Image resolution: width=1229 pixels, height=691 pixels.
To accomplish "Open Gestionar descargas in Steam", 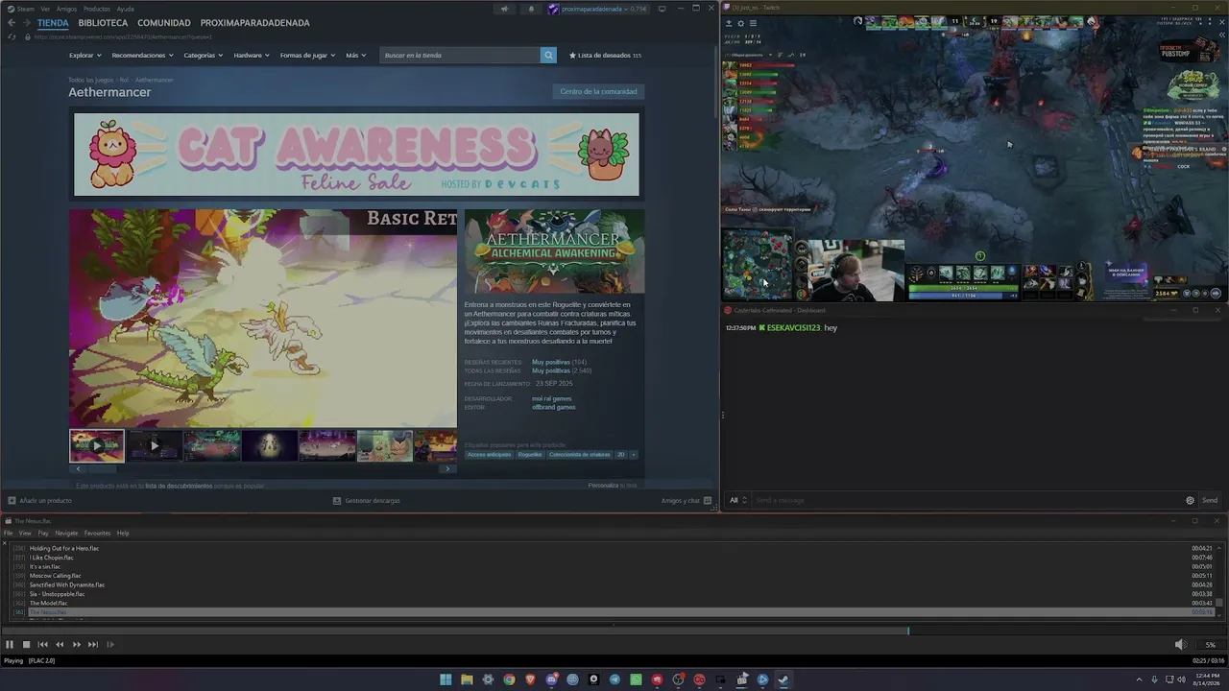I will tap(367, 500).
